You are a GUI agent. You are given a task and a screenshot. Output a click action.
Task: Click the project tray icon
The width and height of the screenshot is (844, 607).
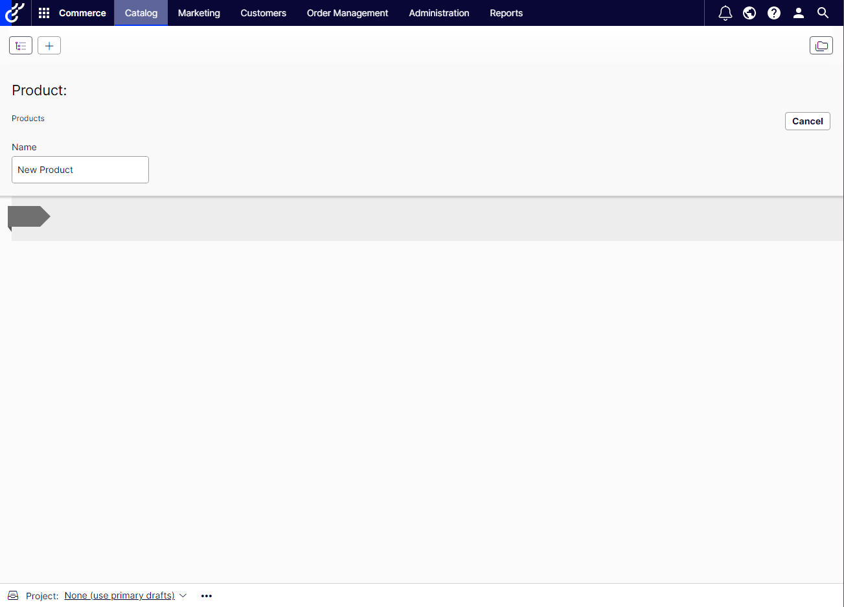[13, 595]
